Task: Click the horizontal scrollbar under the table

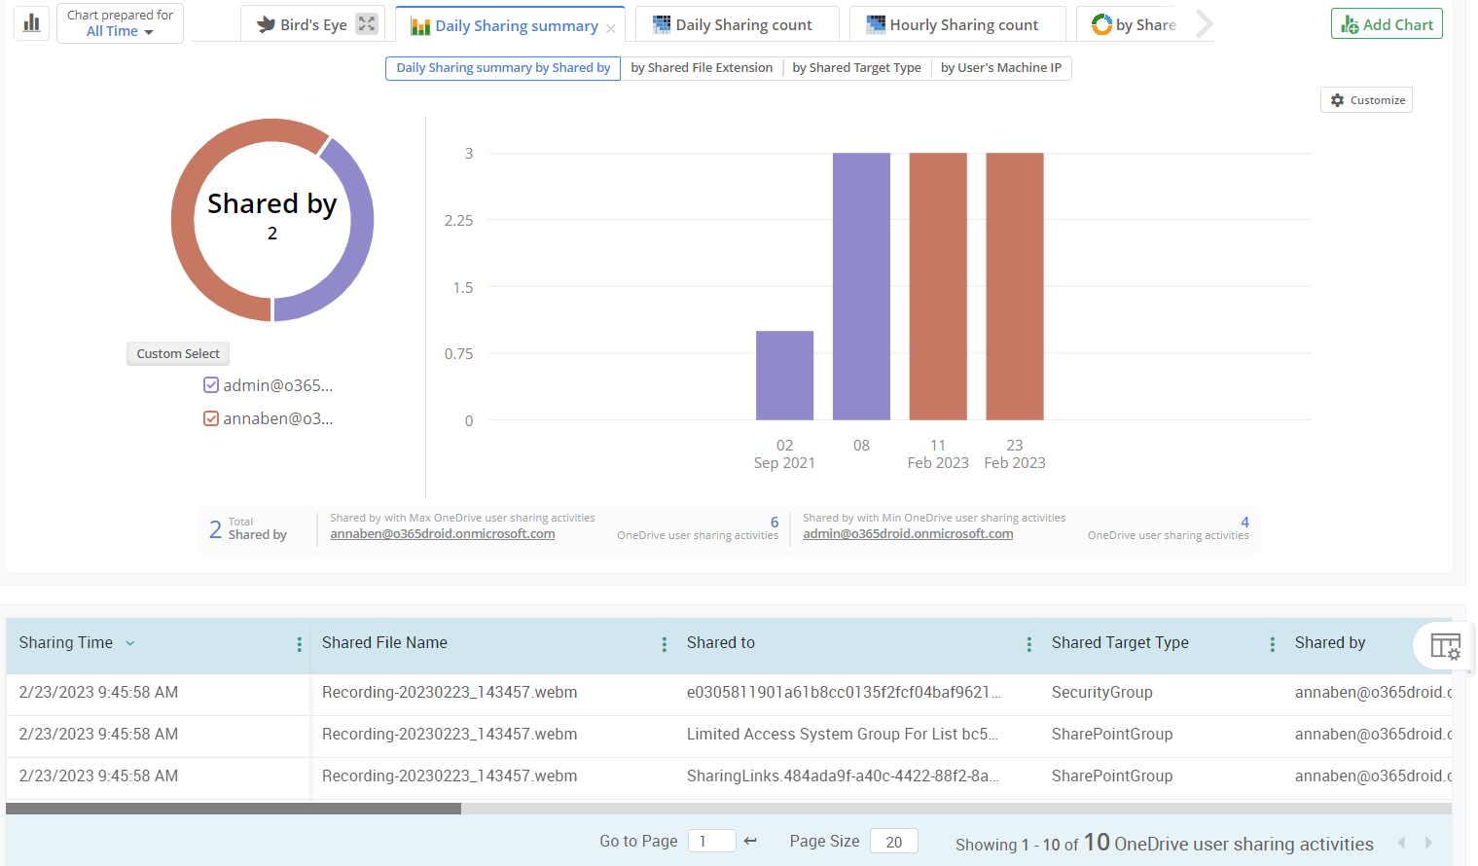Action: click(x=234, y=809)
